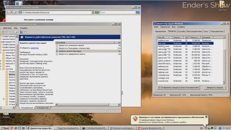
Task: Sort processes by Описание column
Action: click(207, 38)
